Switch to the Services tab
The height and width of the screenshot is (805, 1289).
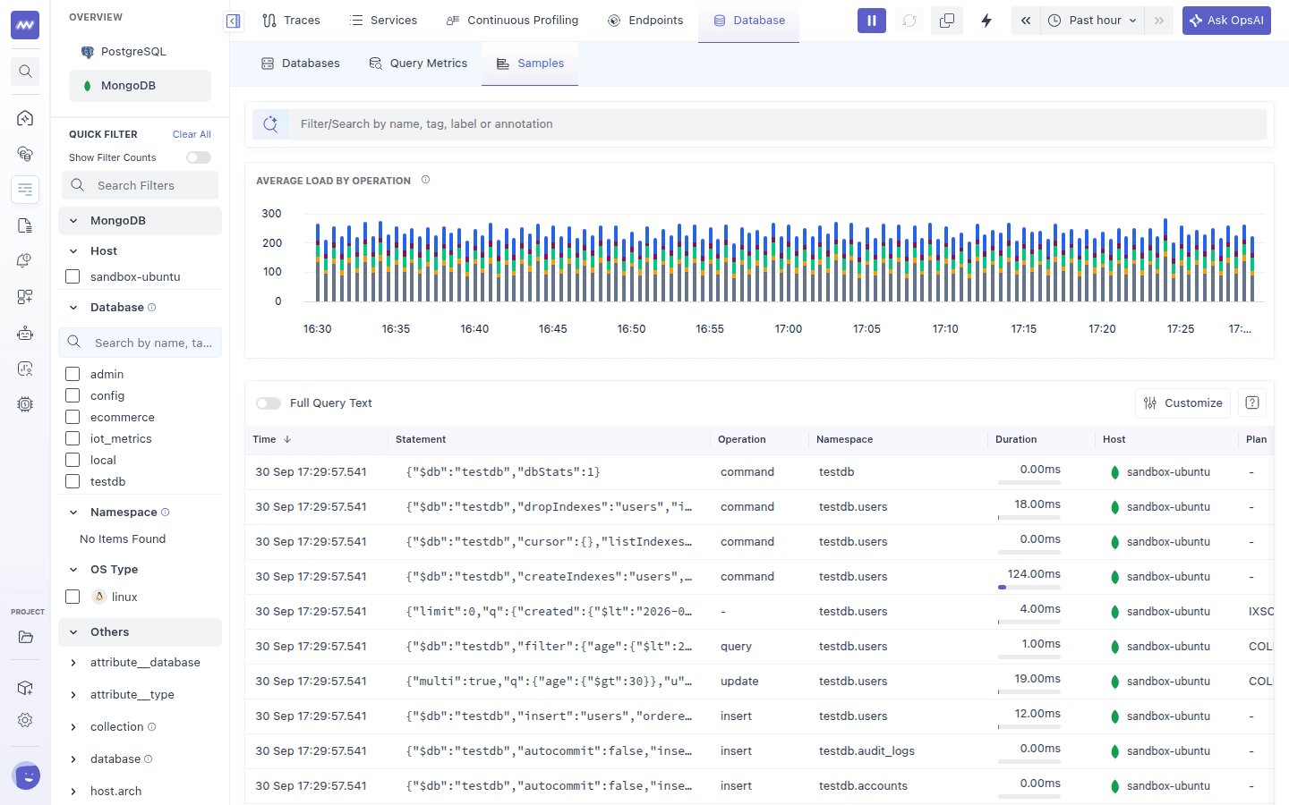click(383, 21)
